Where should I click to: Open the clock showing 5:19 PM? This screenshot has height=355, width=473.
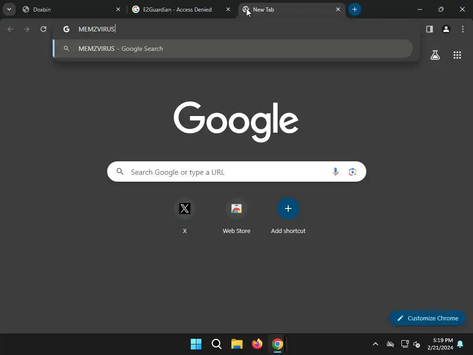pyautogui.click(x=440, y=344)
